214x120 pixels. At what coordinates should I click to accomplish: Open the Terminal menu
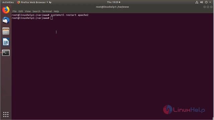pyautogui.click(x=47, y=11)
